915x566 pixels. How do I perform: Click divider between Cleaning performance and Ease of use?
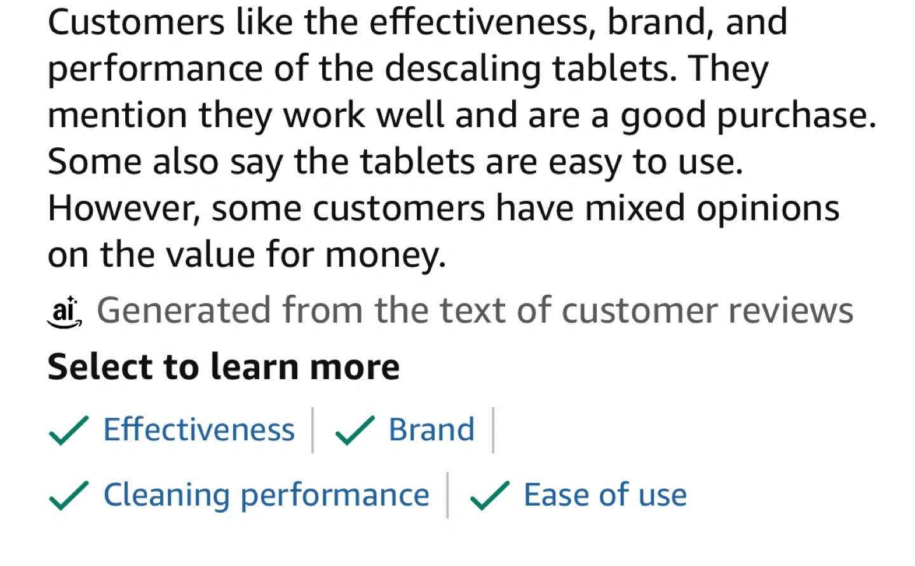pyautogui.click(x=447, y=495)
